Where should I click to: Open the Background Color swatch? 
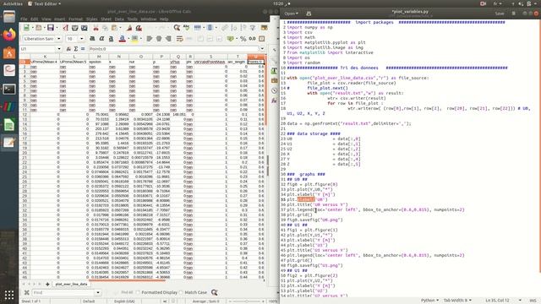click(134, 39)
